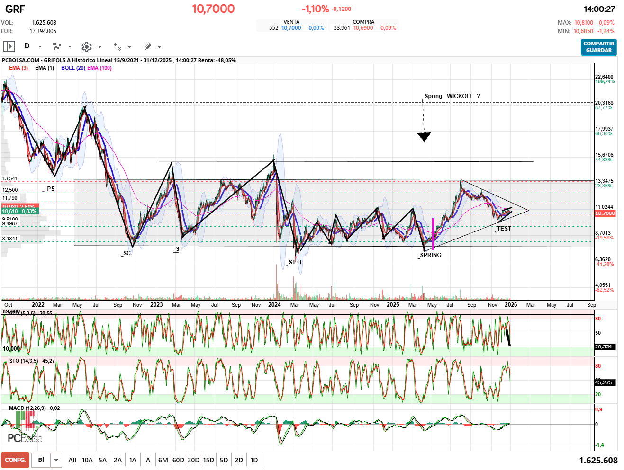The image size is (624, 470).
Task: Click the VENTA price 10,7000
Action: click(291, 28)
